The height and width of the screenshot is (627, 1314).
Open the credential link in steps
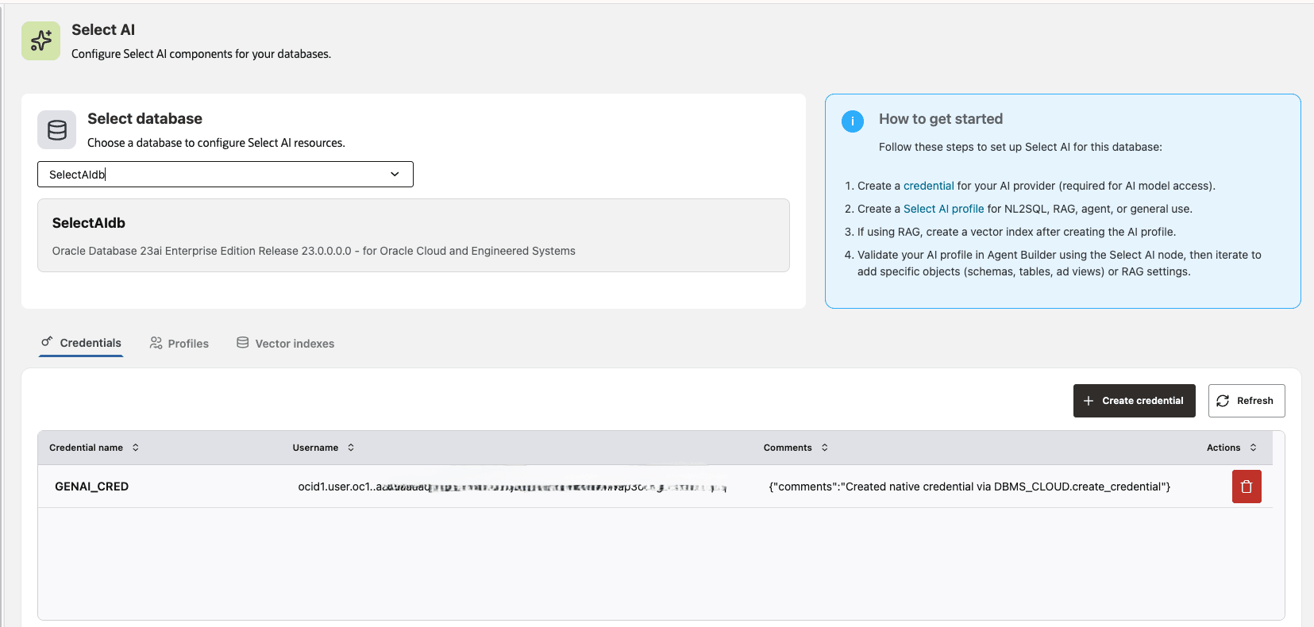928,186
